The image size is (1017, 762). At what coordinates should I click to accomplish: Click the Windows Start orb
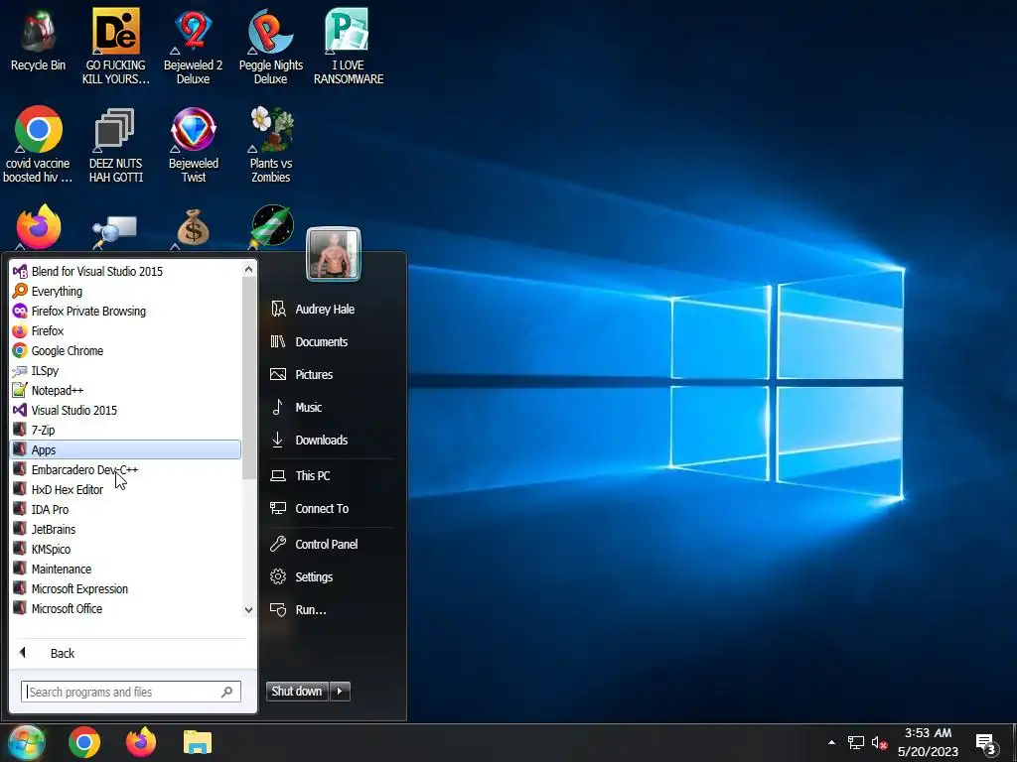tap(26, 742)
